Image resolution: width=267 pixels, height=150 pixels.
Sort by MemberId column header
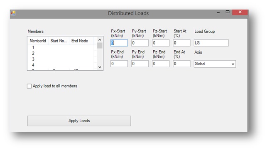coord(38,41)
